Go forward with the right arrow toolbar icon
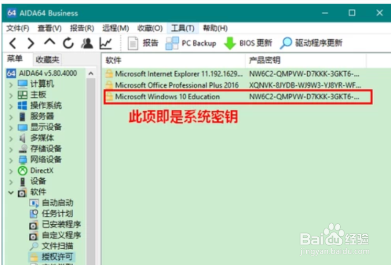This screenshot has width=391, height=265. click(31, 43)
